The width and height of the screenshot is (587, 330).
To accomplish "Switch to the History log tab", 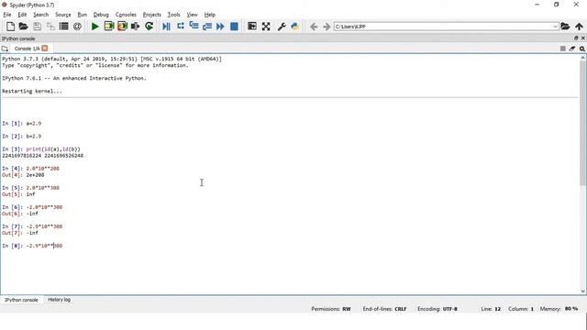I will point(59,300).
